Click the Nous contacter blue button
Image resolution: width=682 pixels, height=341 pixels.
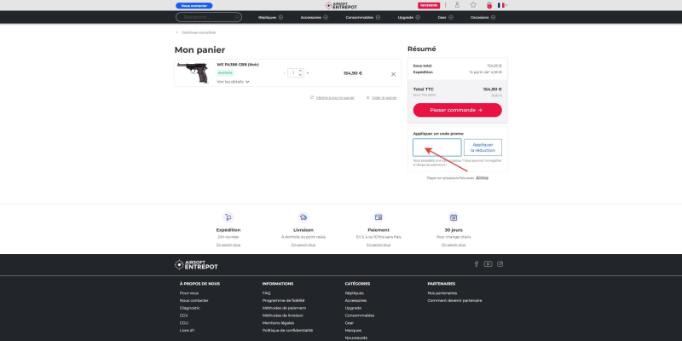(x=194, y=6)
